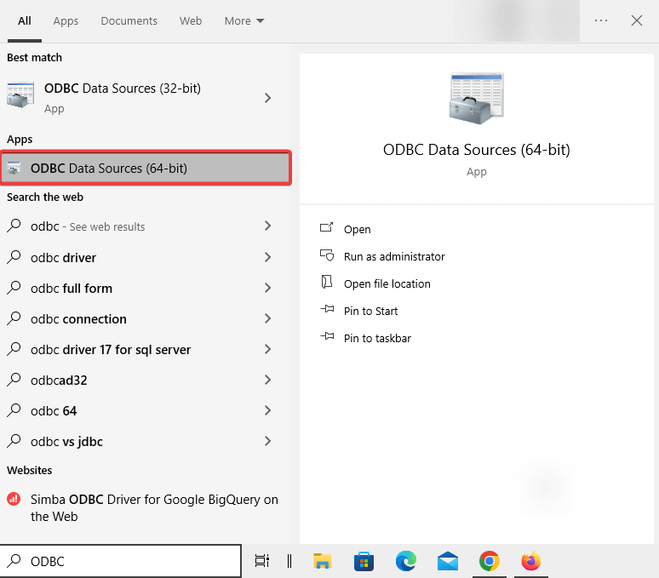Search the web for 'odbc'

(145, 226)
